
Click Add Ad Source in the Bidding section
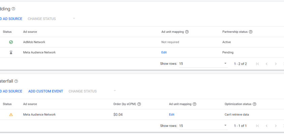point(11,19)
